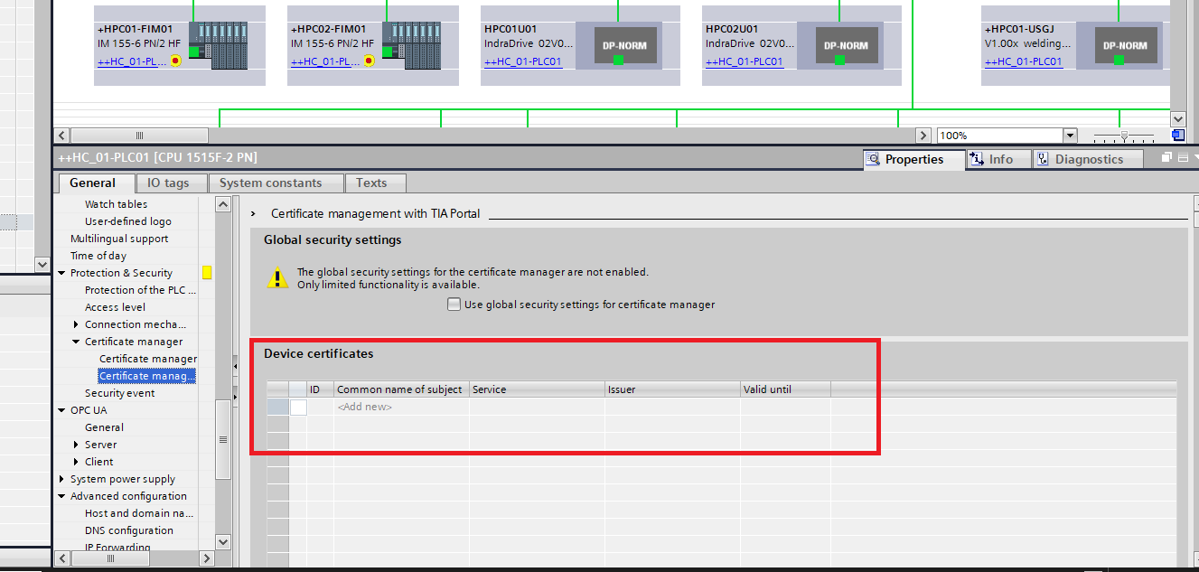Expand Certificate management with TIA Portal section
The width and height of the screenshot is (1199, 572).
[x=254, y=214]
